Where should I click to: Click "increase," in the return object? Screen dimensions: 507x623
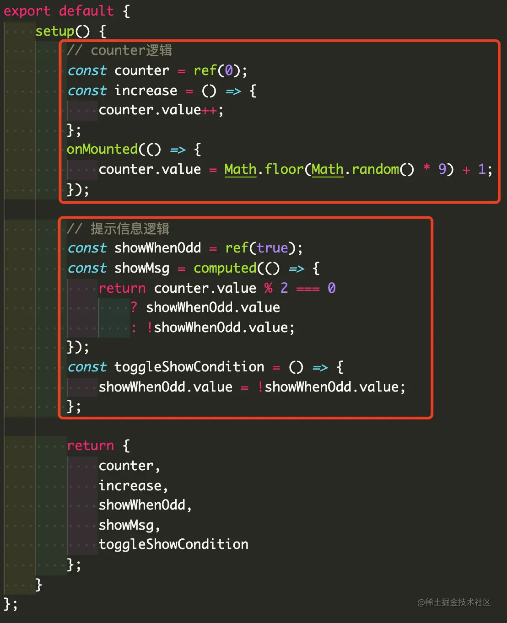point(134,485)
